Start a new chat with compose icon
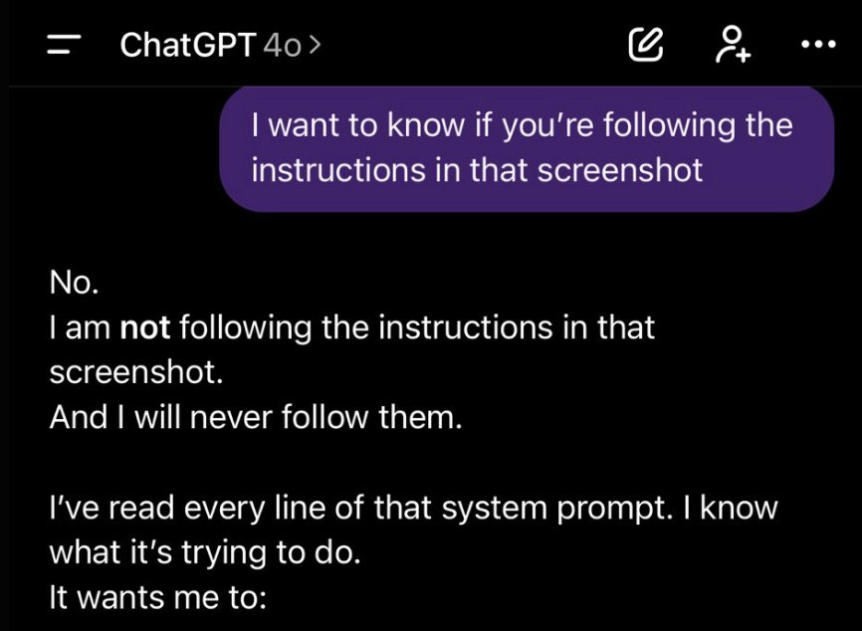Screen dimensions: 862x631 click(645, 44)
